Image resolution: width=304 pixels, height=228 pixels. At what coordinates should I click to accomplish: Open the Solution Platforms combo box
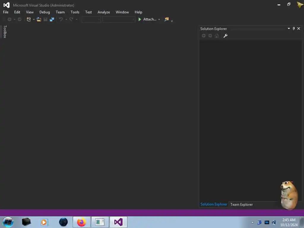pyautogui.click(x=119, y=19)
